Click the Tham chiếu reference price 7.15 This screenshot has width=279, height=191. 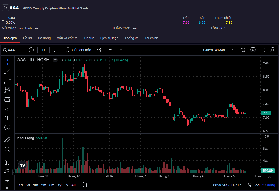229,22
